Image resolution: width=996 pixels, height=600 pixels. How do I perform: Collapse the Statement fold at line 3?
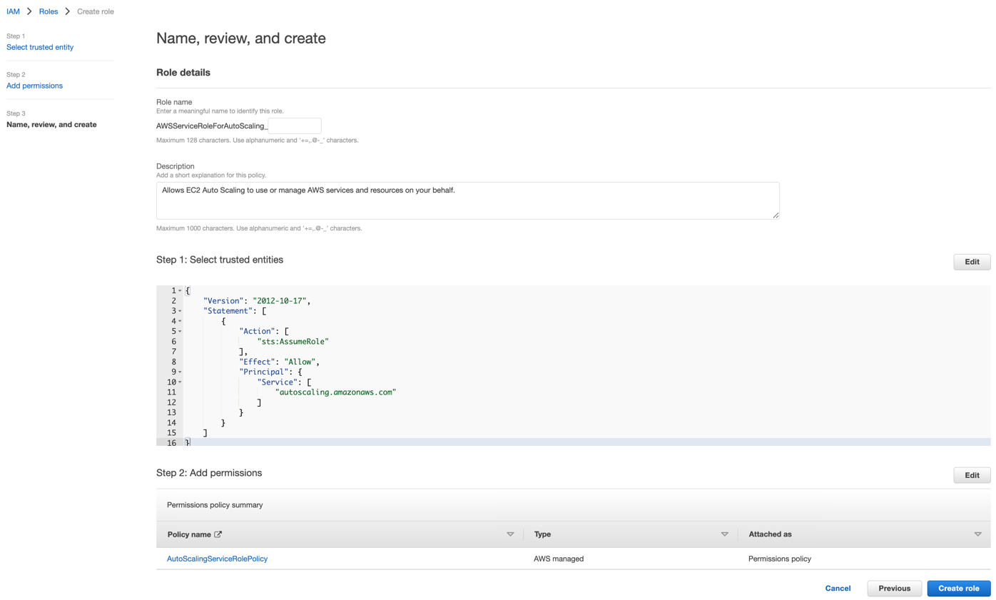[180, 311]
